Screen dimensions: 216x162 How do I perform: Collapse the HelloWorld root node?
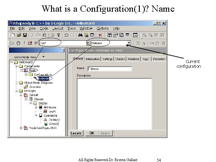point(11,62)
